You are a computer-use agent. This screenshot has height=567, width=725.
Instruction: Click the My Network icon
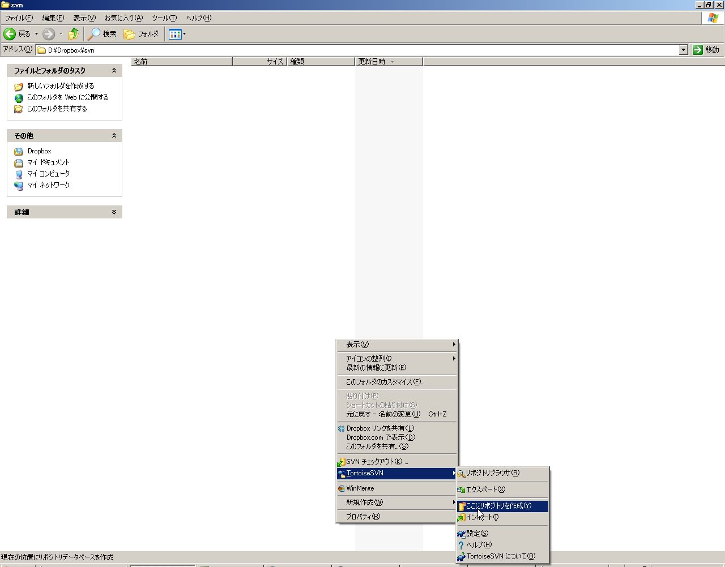pos(19,186)
